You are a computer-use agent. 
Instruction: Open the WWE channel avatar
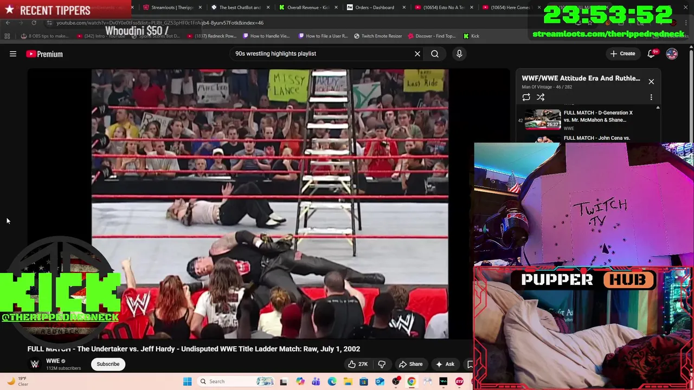point(35,364)
